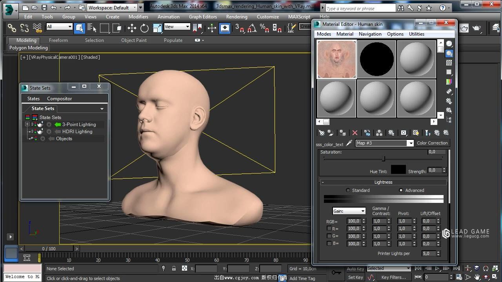Toggle Window/Crossing selection mode
Viewport: 502px width, 282px height.
(117, 28)
